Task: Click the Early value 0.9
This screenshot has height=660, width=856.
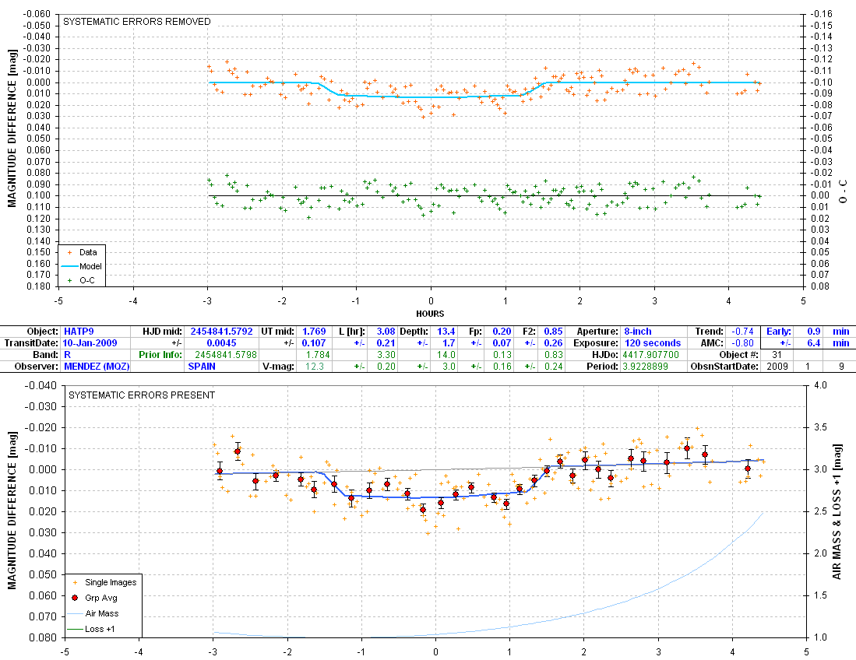Action: [x=813, y=332]
